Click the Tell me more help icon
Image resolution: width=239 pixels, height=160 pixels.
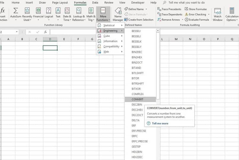[x=149, y=123]
